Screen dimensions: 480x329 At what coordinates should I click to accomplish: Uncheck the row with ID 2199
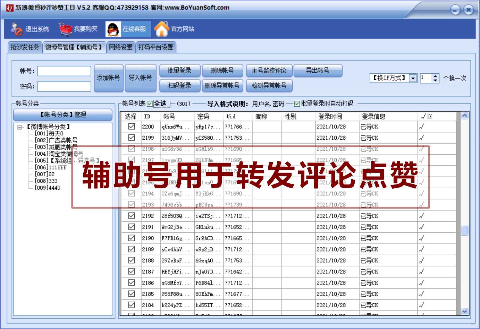pos(132,138)
